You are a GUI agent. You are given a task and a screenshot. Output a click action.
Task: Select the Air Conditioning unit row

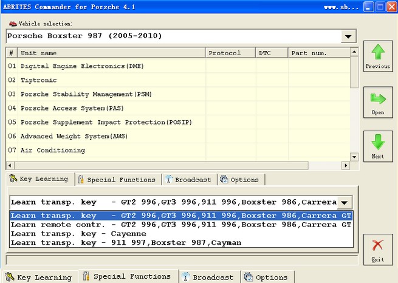177,150
